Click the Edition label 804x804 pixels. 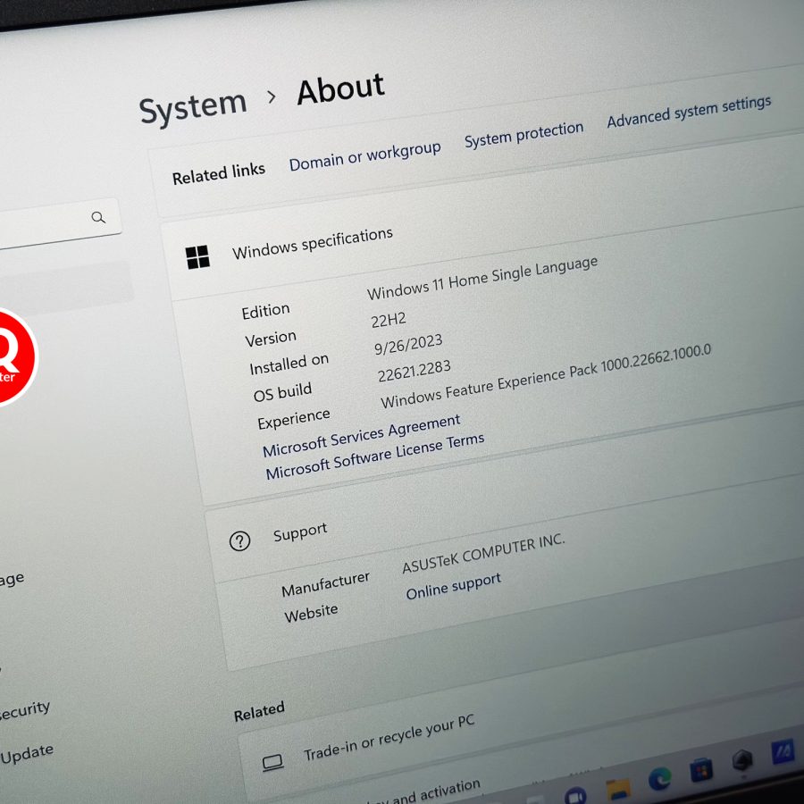click(x=265, y=311)
